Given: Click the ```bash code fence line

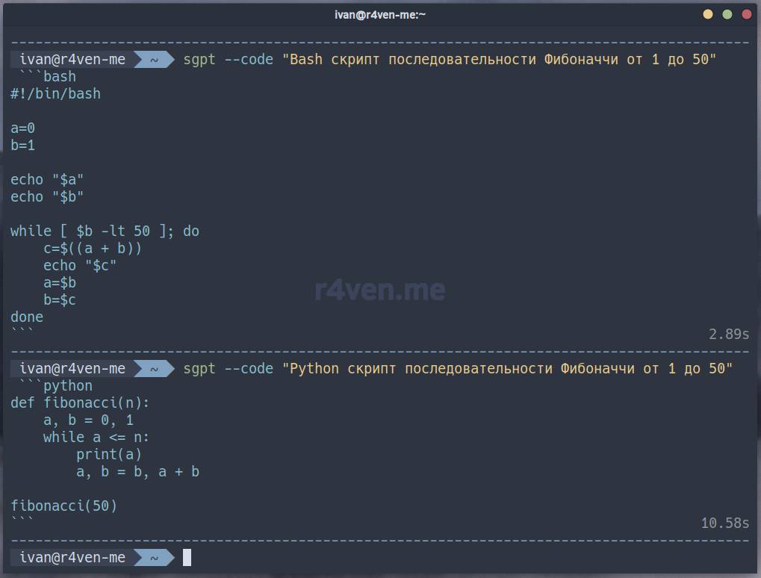Looking at the screenshot, I should point(46,77).
